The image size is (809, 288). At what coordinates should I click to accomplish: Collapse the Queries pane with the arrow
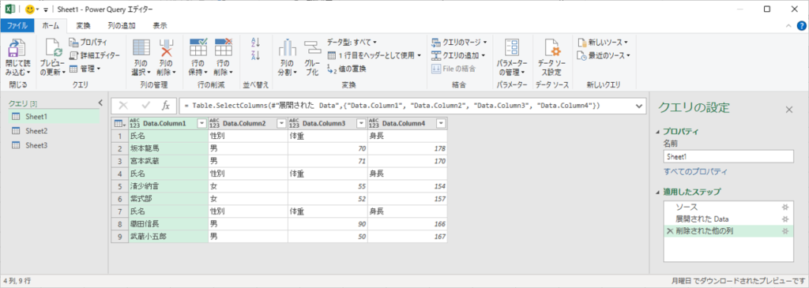pyautogui.click(x=100, y=103)
